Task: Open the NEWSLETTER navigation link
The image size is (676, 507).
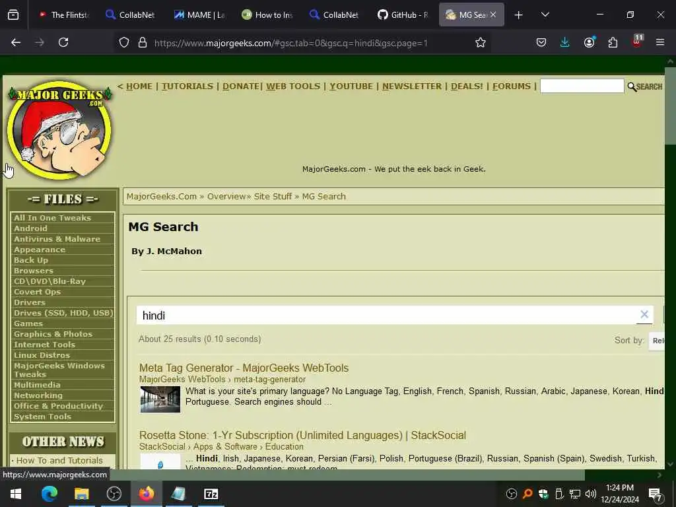Action: 412,86
